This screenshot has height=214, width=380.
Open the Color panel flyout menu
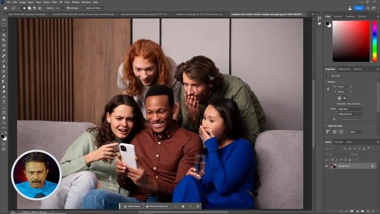tap(378, 17)
